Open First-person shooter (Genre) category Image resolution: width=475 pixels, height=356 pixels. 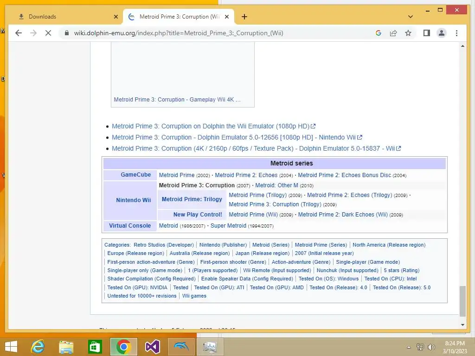(233, 262)
